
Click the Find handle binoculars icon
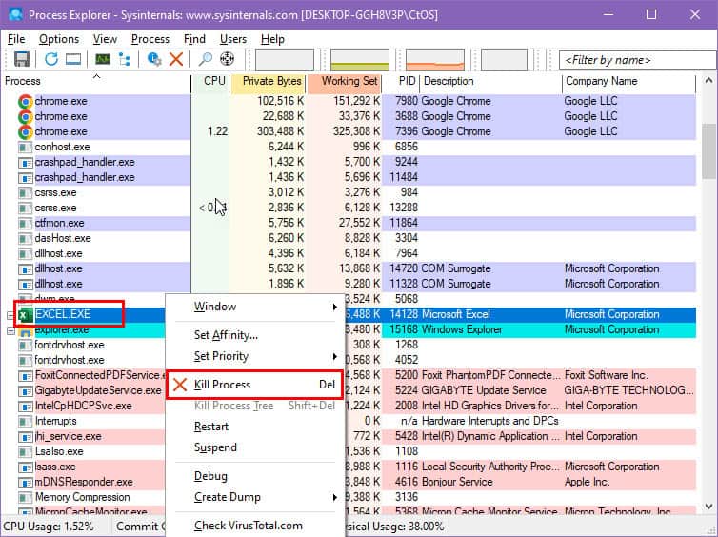coord(205,59)
